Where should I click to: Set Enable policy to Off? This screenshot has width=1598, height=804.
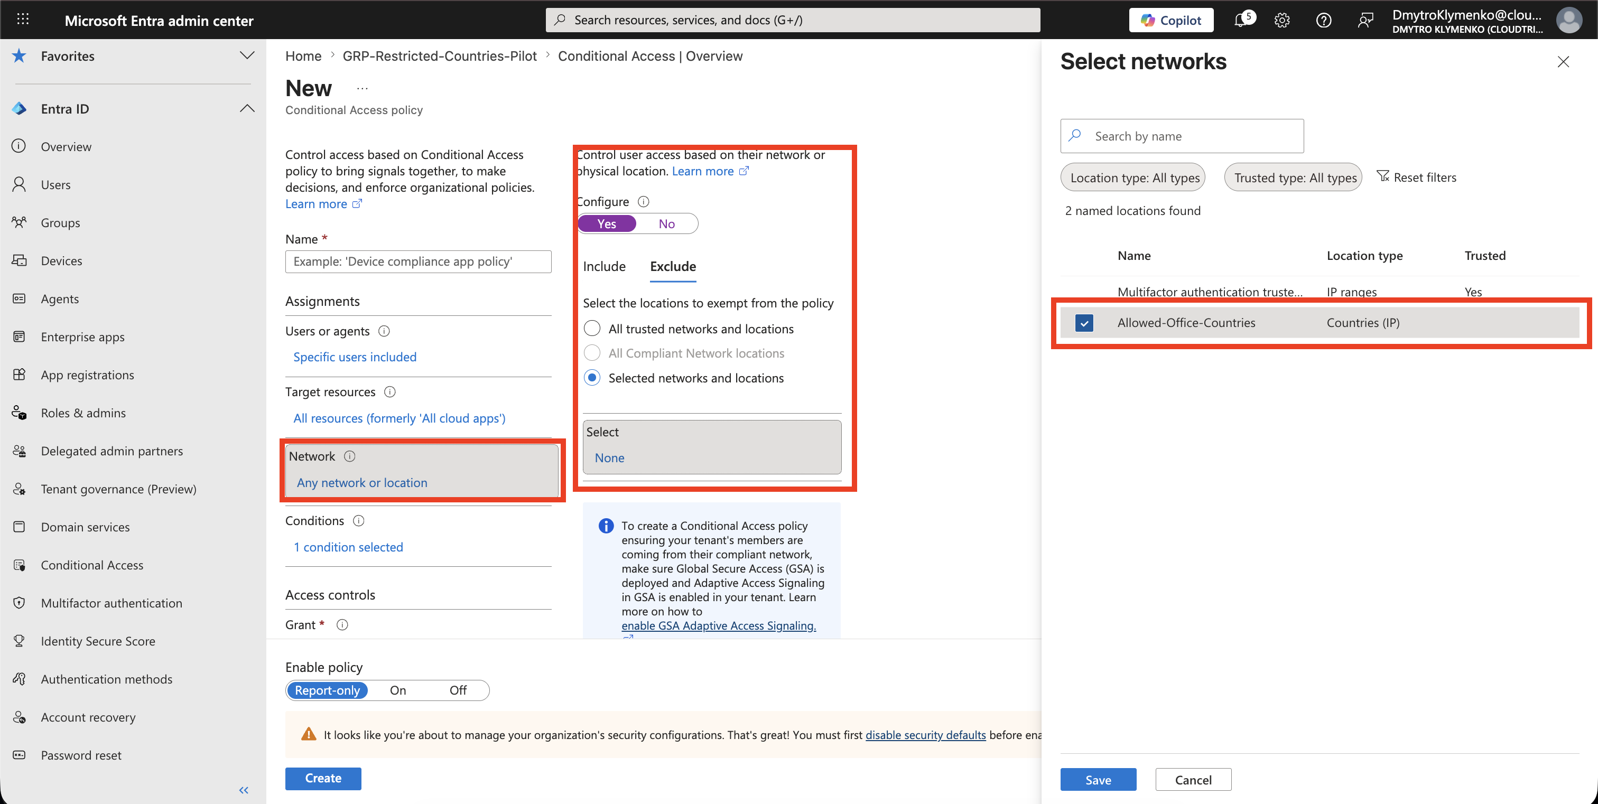[x=458, y=690]
